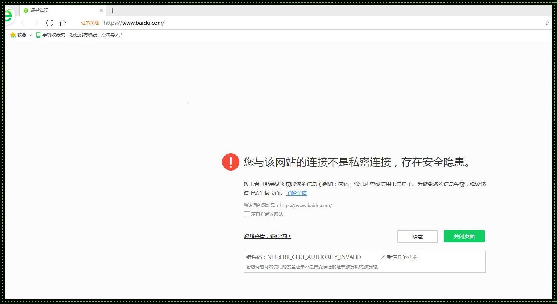Open a new tab with plus icon
Screen dimensions: 557x304
click(x=112, y=11)
